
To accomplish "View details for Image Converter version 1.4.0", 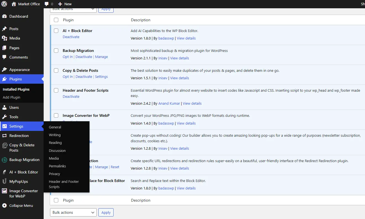I will pos(186,123).
